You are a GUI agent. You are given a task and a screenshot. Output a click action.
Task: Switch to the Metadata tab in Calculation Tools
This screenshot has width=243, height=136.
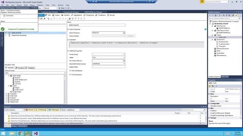pyautogui.click(x=9, y=68)
